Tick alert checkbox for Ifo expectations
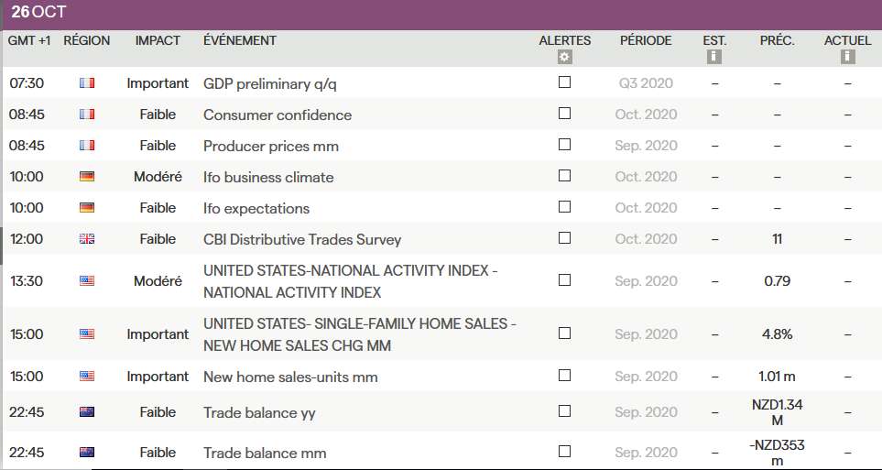 click(564, 207)
